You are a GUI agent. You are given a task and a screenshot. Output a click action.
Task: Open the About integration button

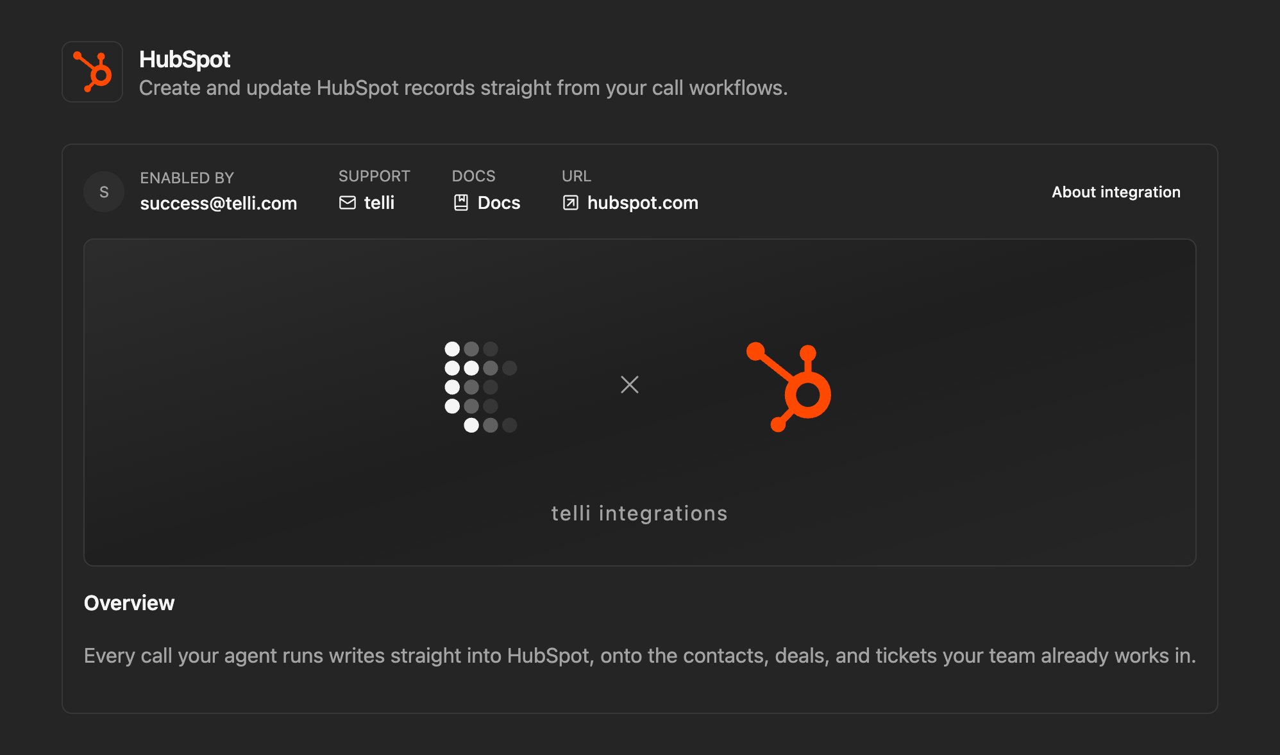pyautogui.click(x=1116, y=192)
